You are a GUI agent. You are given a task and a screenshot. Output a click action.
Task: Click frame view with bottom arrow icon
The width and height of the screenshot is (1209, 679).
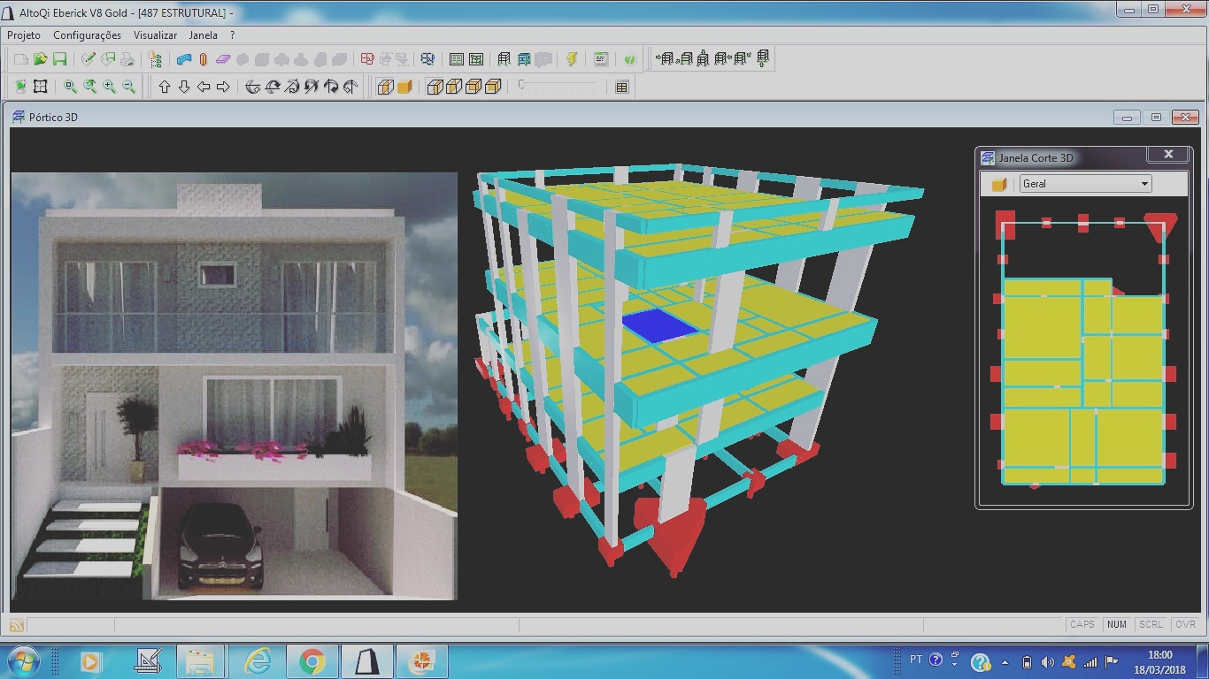point(762,59)
